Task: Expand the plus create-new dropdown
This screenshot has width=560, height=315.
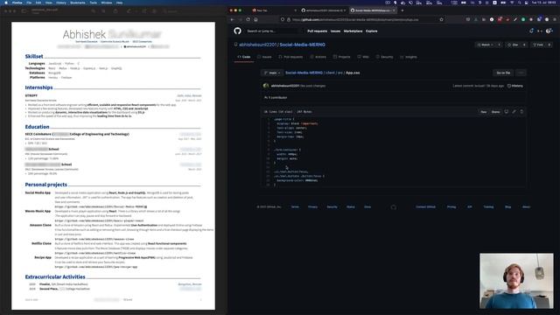Action: (x=540, y=31)
